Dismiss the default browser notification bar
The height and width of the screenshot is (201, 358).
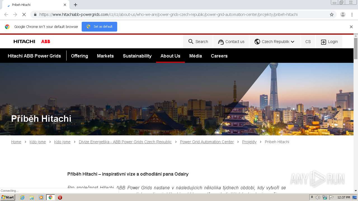(351, 27)
